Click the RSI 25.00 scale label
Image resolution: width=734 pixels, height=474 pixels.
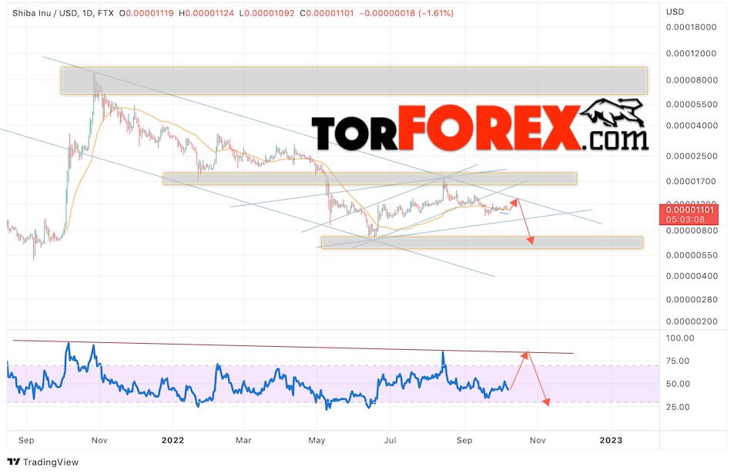pyautogui.click(x=678, y=407)
